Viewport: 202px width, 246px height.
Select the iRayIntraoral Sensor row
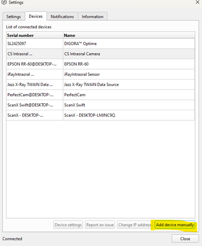point(101,75)
